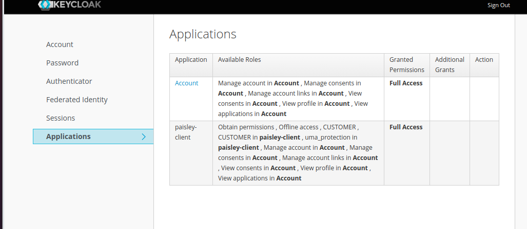Click the Keycloak hexagon logo icon
The height and width of the screenshot is (229, 527).
[x=45, y=5]
